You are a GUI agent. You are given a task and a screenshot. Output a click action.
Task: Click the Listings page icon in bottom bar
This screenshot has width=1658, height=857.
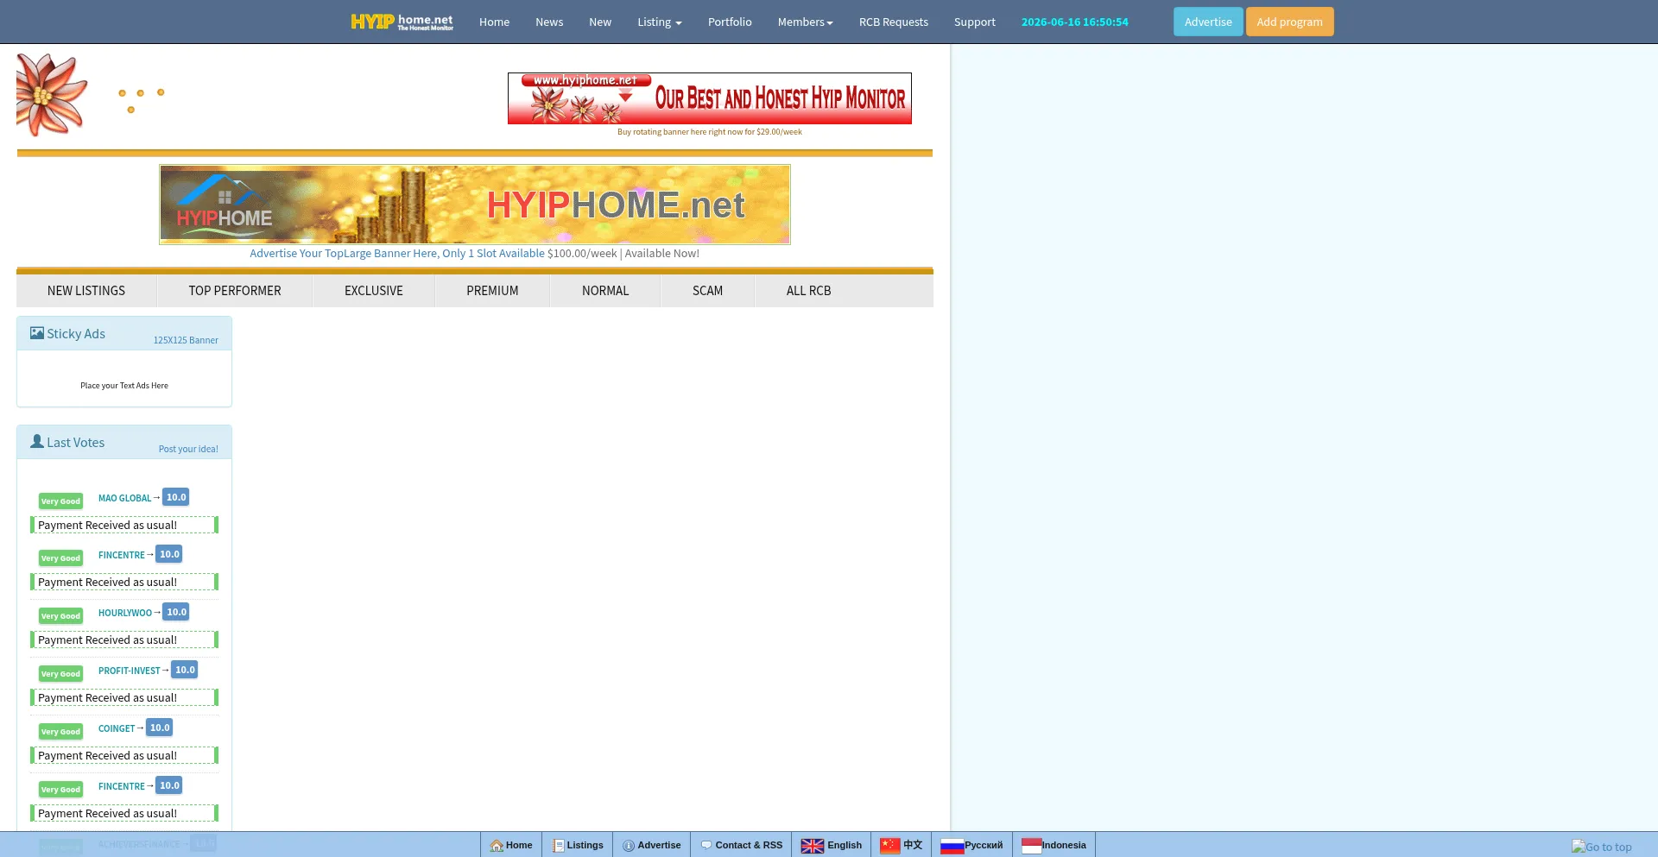(x=559, y=846)
